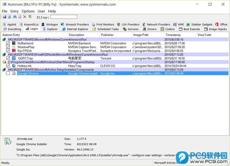Image resolution: width=230 pixels, height=166 pixels.
Task: Select the Codecs tab
Action: [x=168, y=29]
